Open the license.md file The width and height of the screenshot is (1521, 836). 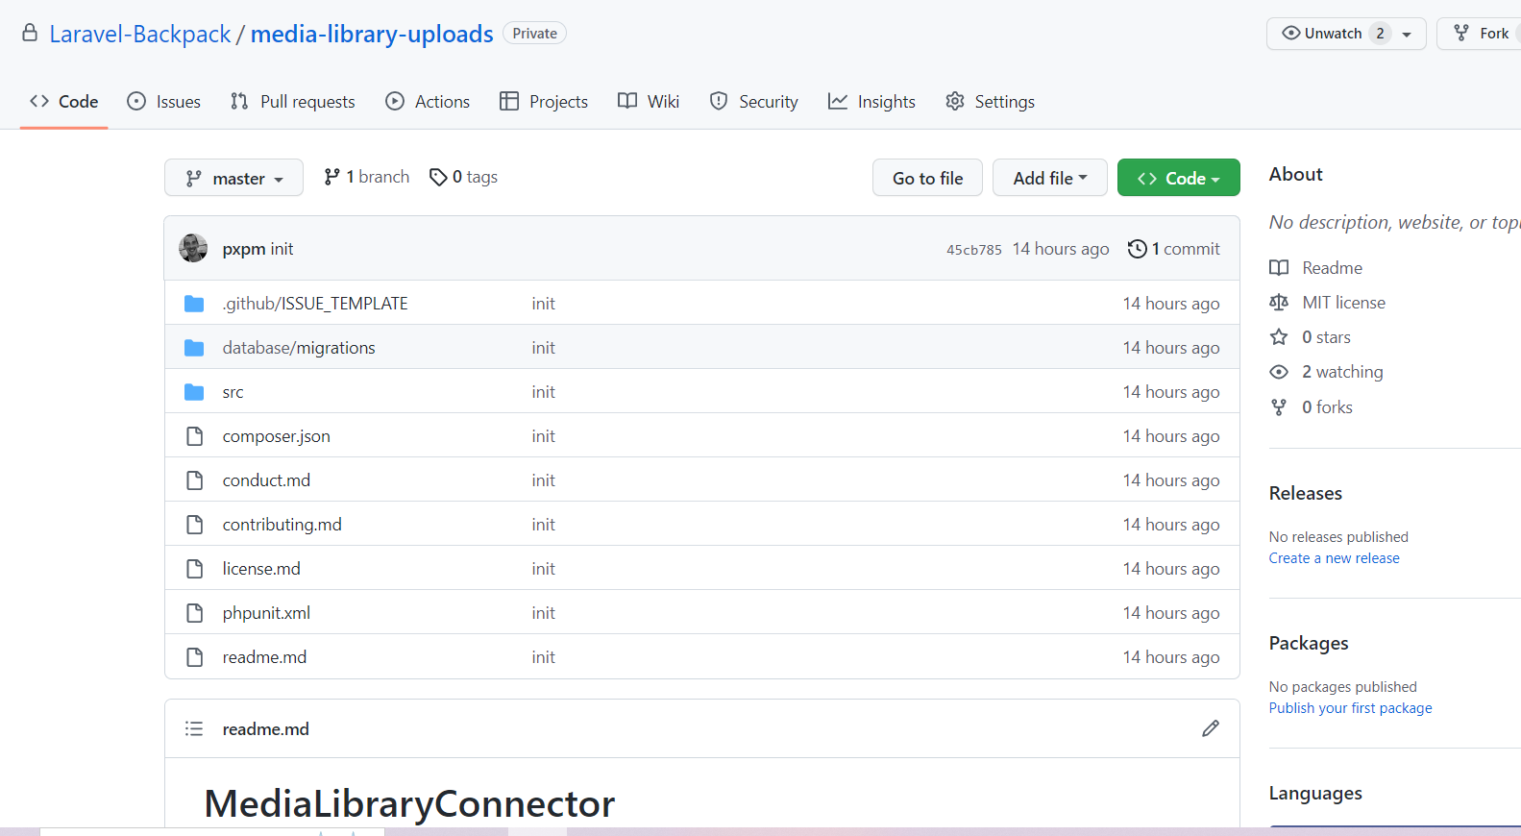pyautogui.click(x=261, y=569)
